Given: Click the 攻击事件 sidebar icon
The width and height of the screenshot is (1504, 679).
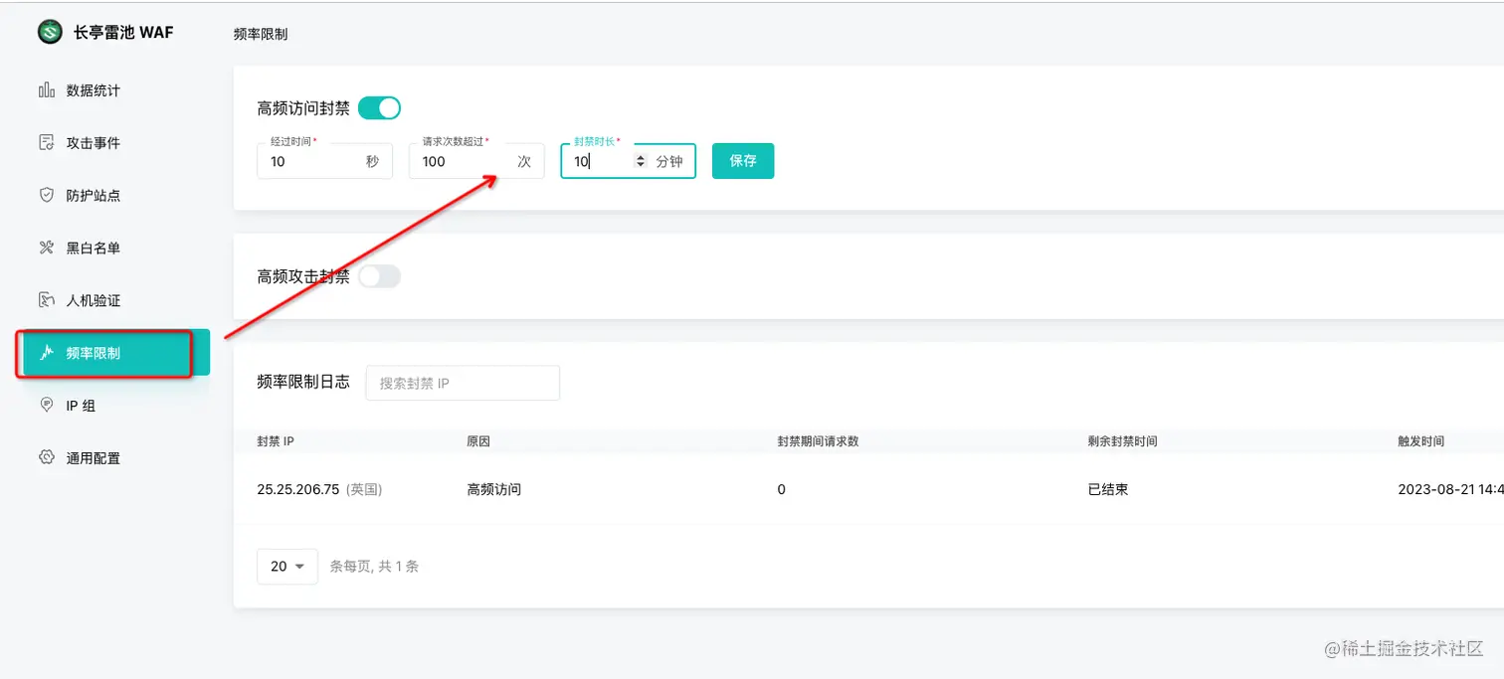Looking at the screenshot, I should (46, 143).
